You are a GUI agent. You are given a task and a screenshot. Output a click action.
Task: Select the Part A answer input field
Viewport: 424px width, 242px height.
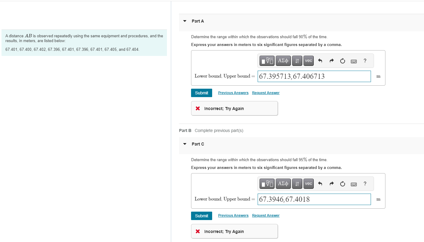point(314,76)
